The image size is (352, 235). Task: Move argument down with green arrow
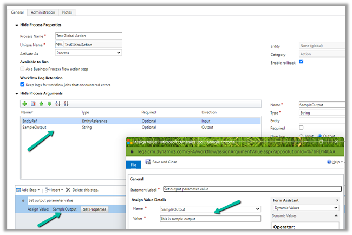coord(49,103)
